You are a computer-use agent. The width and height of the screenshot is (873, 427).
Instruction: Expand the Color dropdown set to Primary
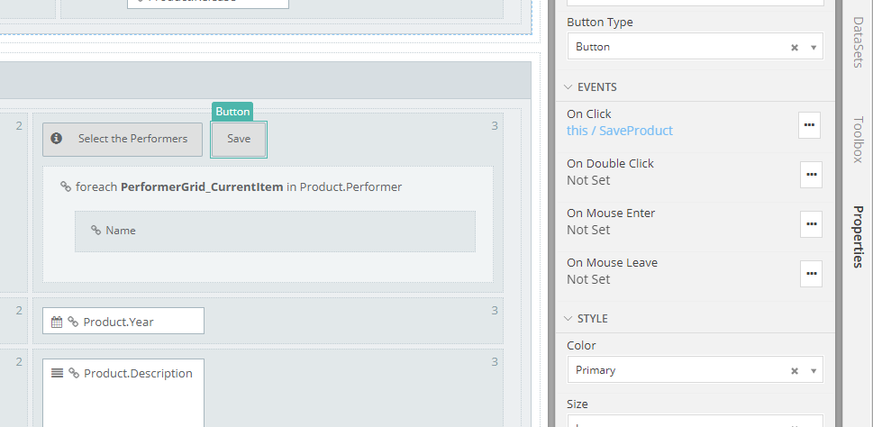pyautogui.click(x=814, y=370)
